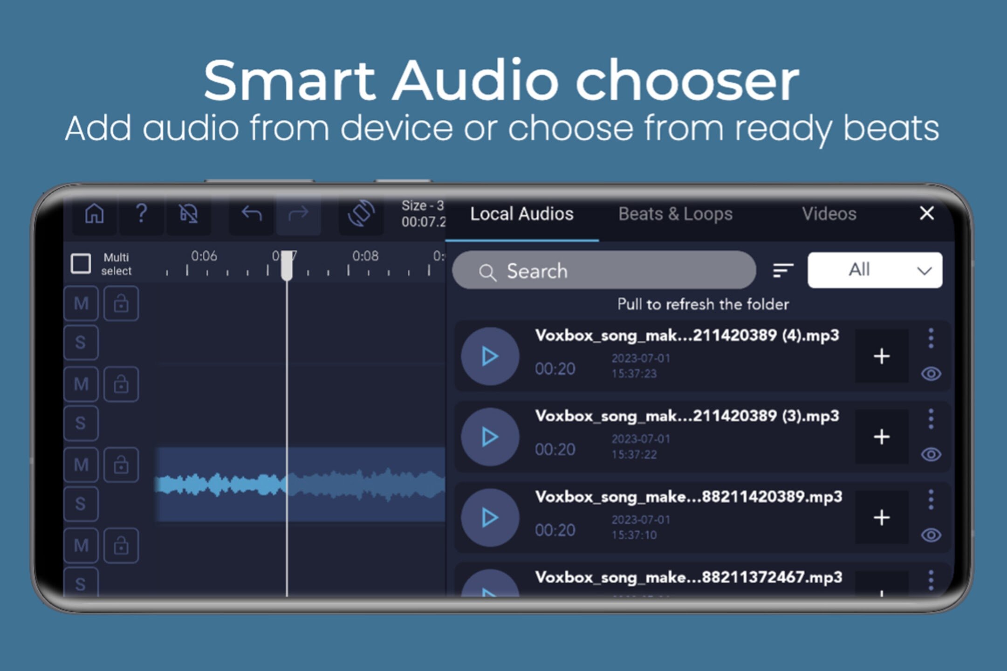Click the redo arrow icon
Image resolution: width=1007 pixels, height=671 pixels.
point(298,214)
